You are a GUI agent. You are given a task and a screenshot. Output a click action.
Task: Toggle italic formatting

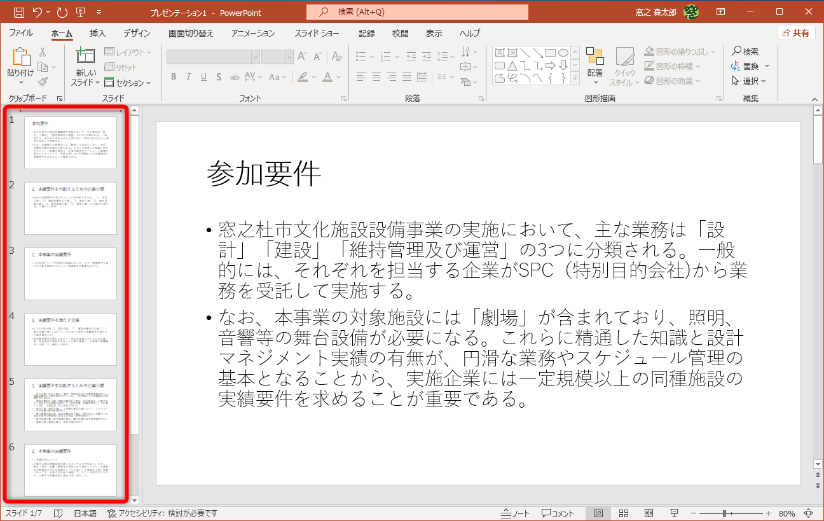click(x=188, y=77)
